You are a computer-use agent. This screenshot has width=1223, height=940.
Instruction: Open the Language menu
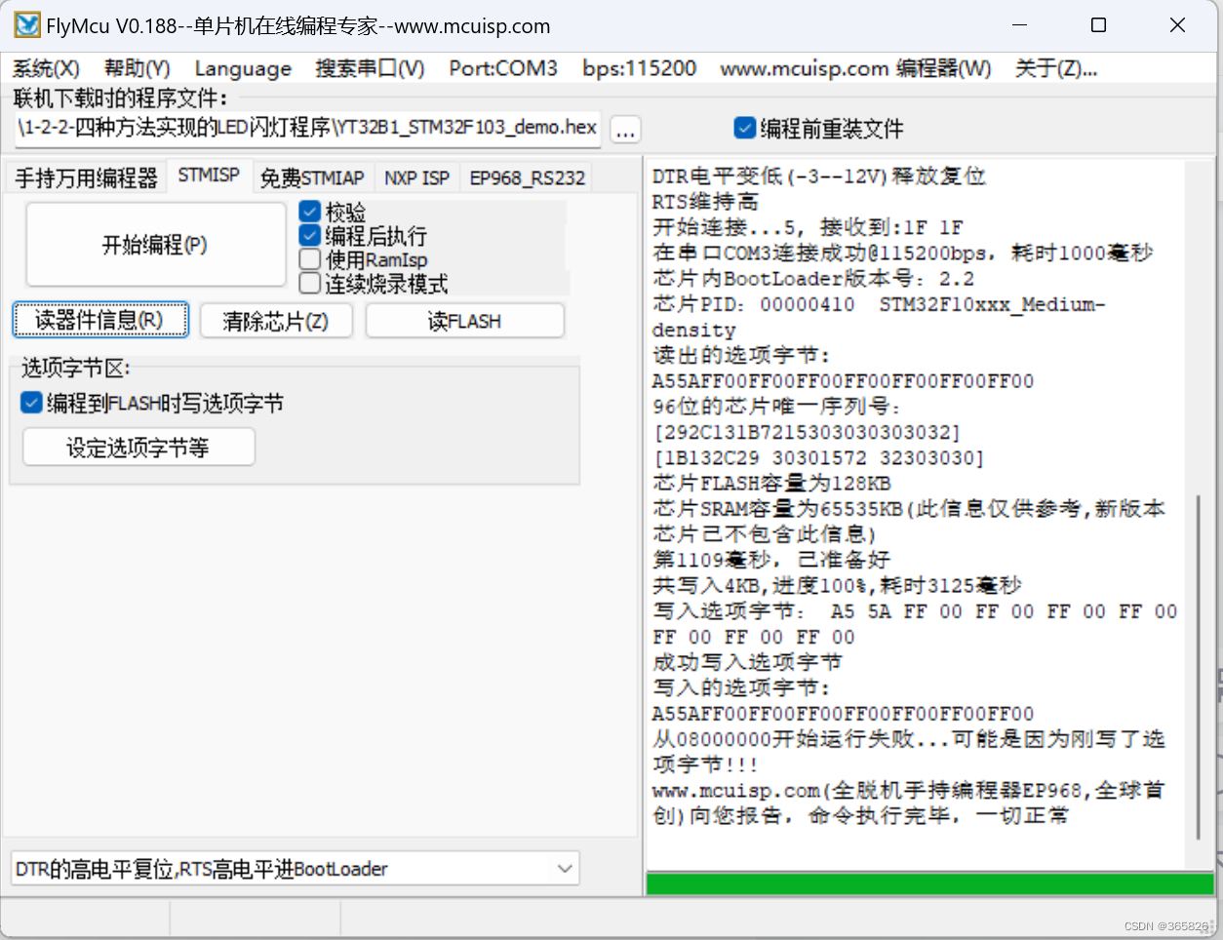click(243, 68)
